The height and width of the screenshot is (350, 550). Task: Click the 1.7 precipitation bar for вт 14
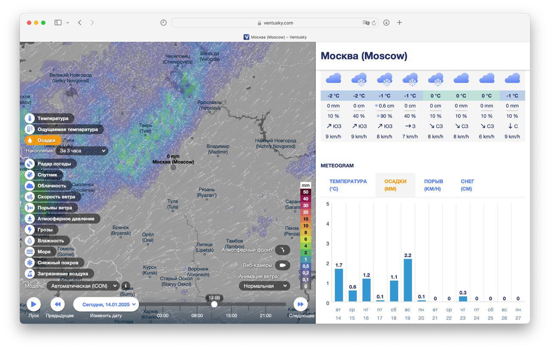click(339, 285)
